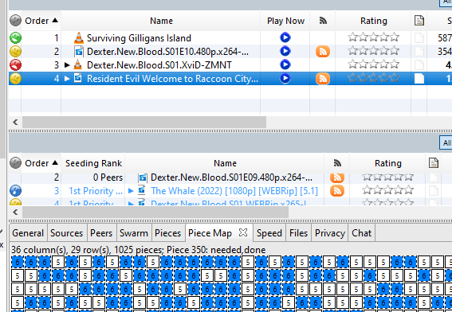
Task: Select Surviving Gilligans Island torrent row
Action: point(230,38)
